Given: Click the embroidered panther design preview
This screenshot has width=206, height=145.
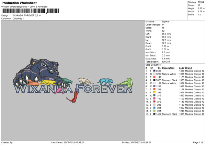Looking at the screenshot, I should tap(73, 80).
